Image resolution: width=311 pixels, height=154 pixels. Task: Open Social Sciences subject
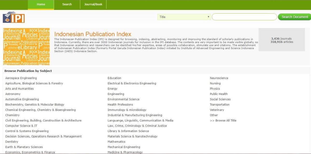point(220,99)
